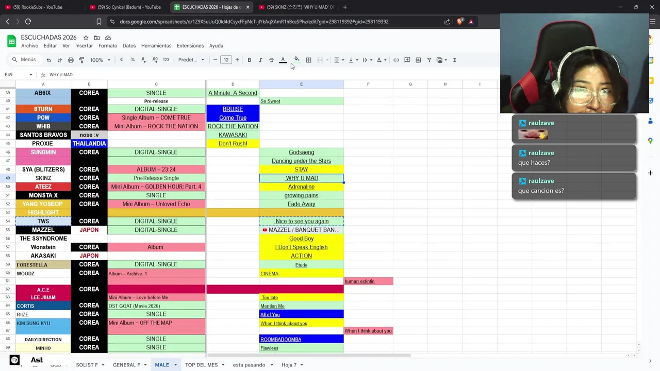
Task: Select the Paint format tool
Action: pyautogui.click(x=81, y=60)
